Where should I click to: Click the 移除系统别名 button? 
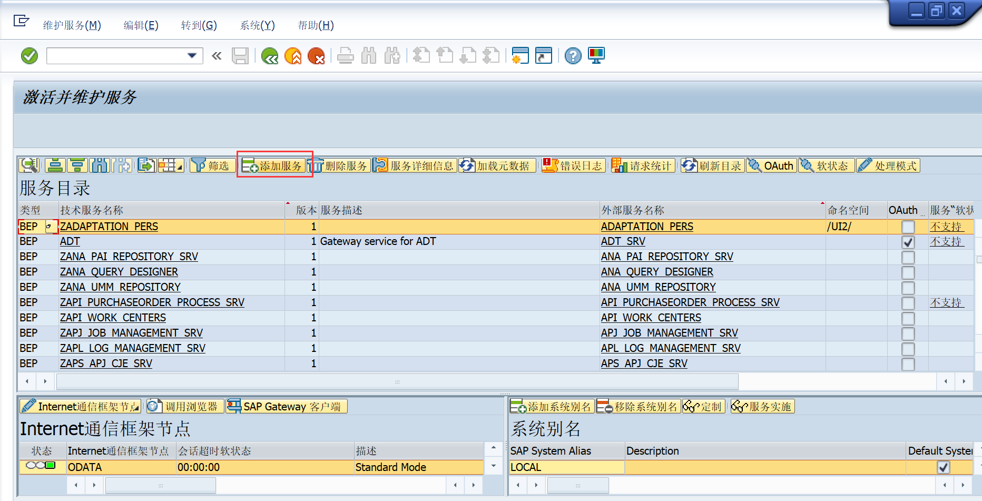(x=639, y=406)
